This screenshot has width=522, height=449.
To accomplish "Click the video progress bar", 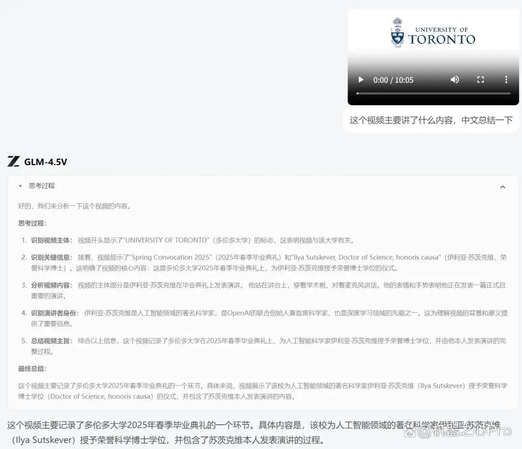I will point(433,94).
